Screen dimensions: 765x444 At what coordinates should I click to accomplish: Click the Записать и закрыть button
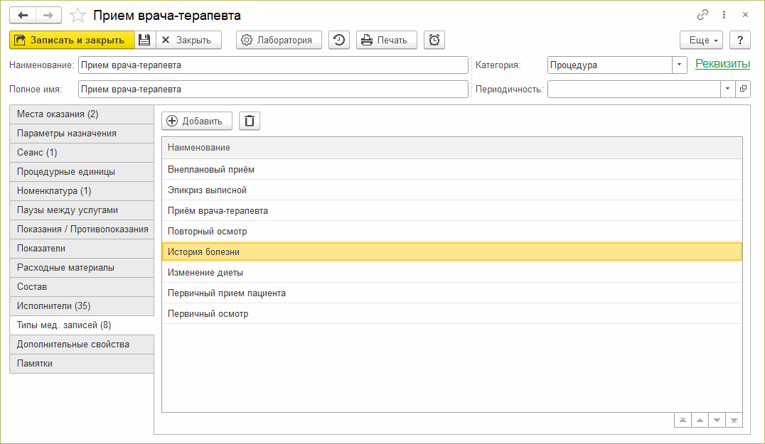coord(72,40)
